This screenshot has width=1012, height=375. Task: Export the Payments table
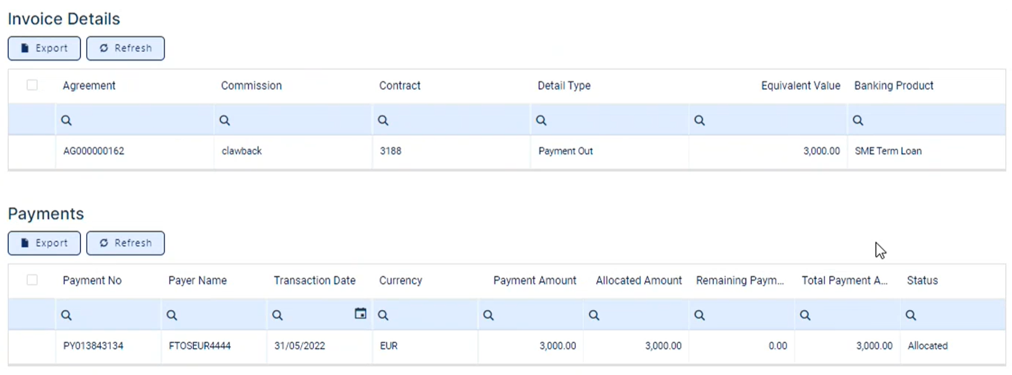[x=44, y=243]
